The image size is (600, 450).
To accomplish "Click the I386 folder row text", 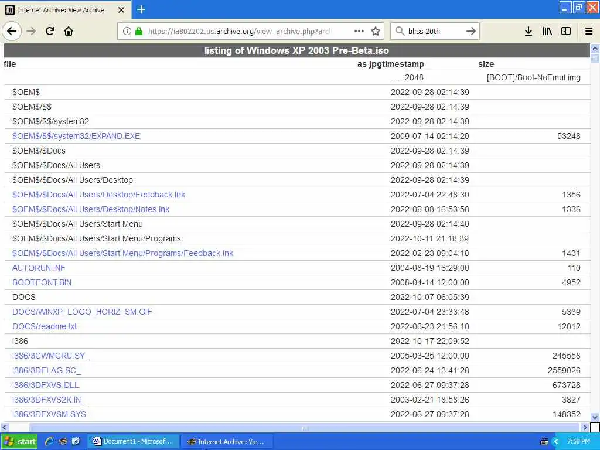I will pos(20,342).
